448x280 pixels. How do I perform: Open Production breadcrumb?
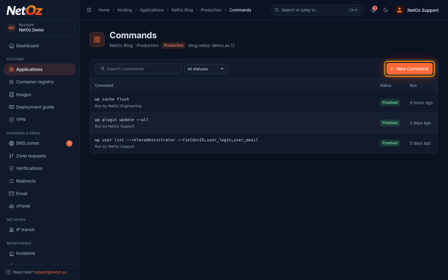[x=211, y=10]
